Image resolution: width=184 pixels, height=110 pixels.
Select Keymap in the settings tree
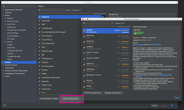8,13
